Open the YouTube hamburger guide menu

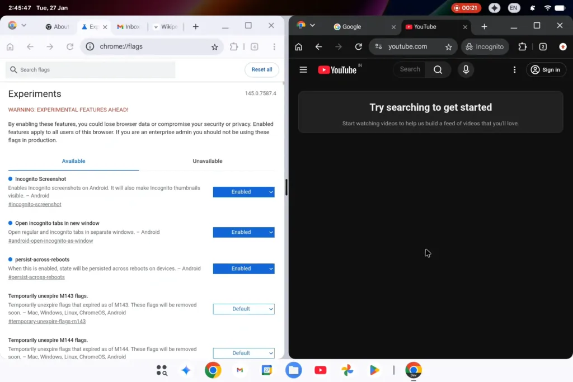coord(303,69)
